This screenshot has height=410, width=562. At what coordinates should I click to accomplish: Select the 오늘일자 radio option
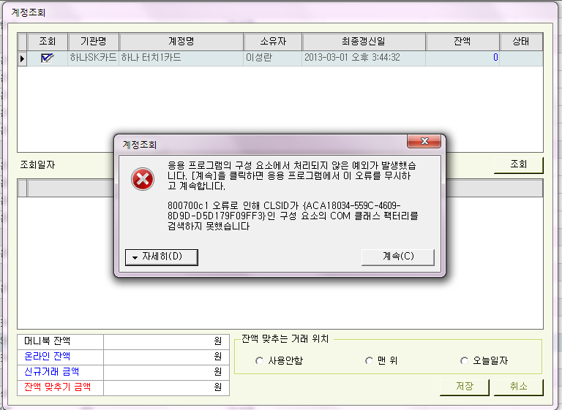click(464, 361)
